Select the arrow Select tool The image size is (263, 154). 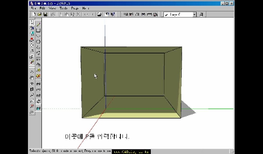coord(32,23)
